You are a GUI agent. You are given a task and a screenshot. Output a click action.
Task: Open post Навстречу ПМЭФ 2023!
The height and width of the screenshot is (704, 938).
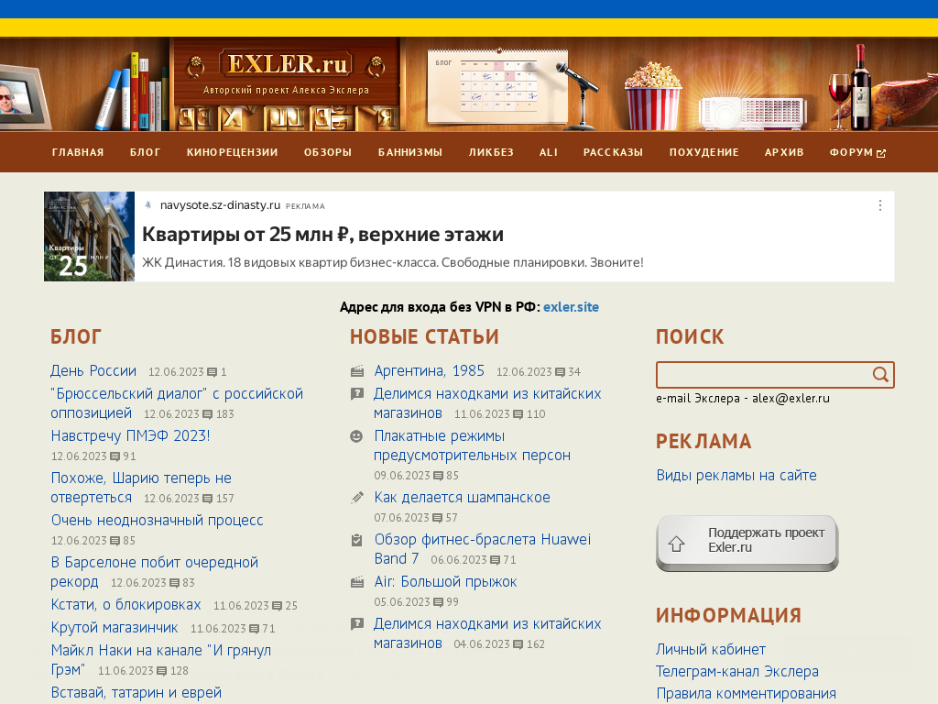130,435
